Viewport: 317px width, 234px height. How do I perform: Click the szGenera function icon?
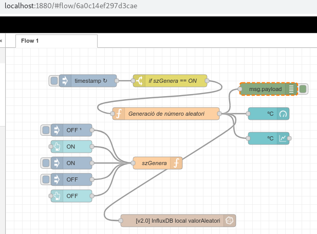(176, 163)
